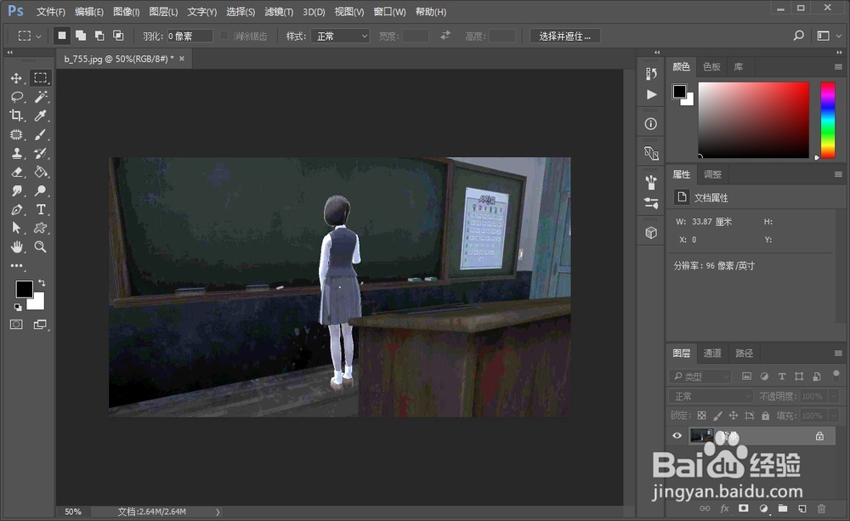Select the Zoom tool
Viewport: 850px width, 521px height.
coord(41,247)
